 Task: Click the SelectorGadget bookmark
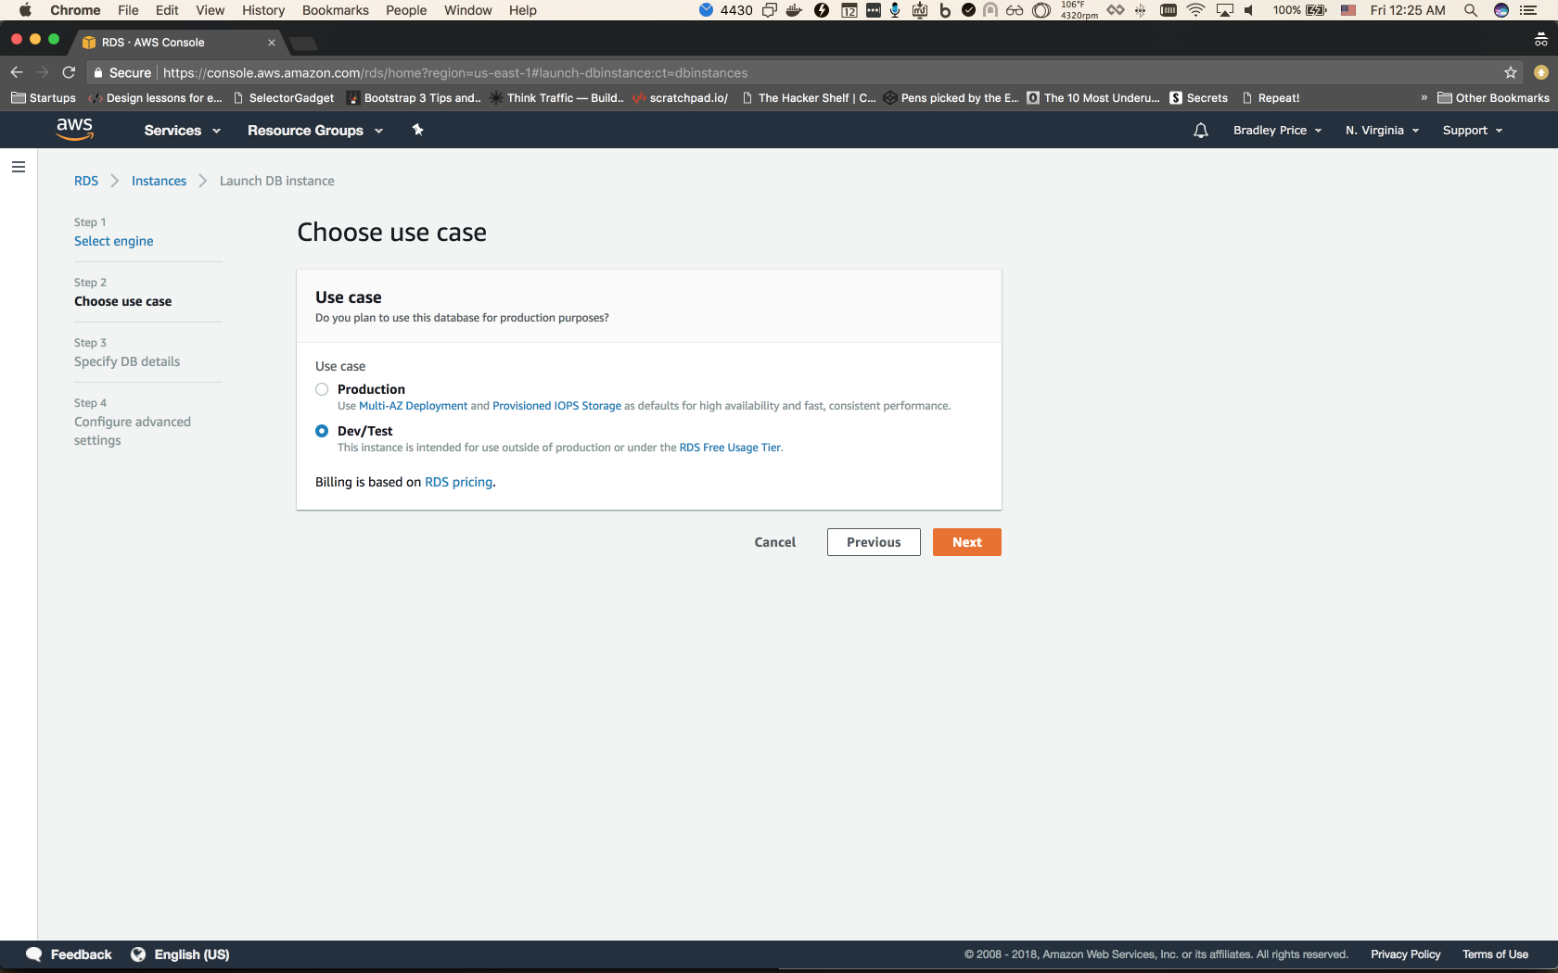pos(283,97)
